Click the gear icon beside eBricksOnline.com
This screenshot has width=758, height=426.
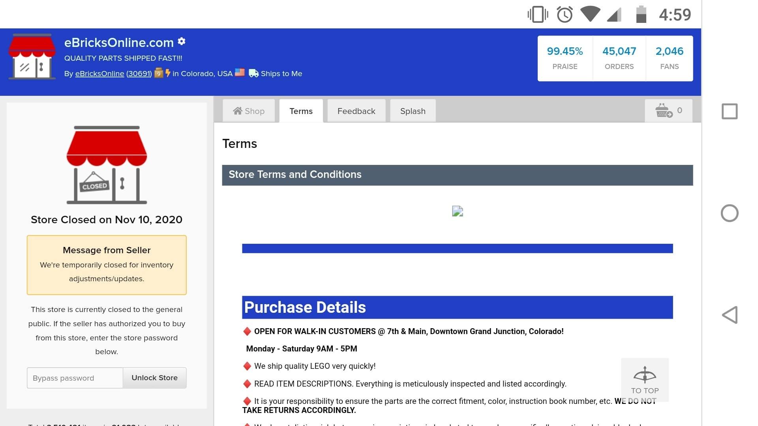[x=182, y=41]
